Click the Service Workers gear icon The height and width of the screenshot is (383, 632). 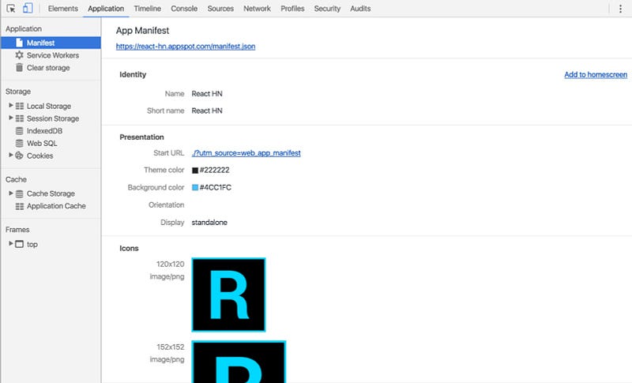point(19,55)
